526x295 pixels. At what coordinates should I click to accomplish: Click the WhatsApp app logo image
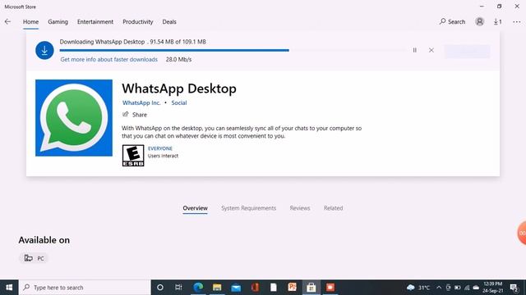(74, 118)
